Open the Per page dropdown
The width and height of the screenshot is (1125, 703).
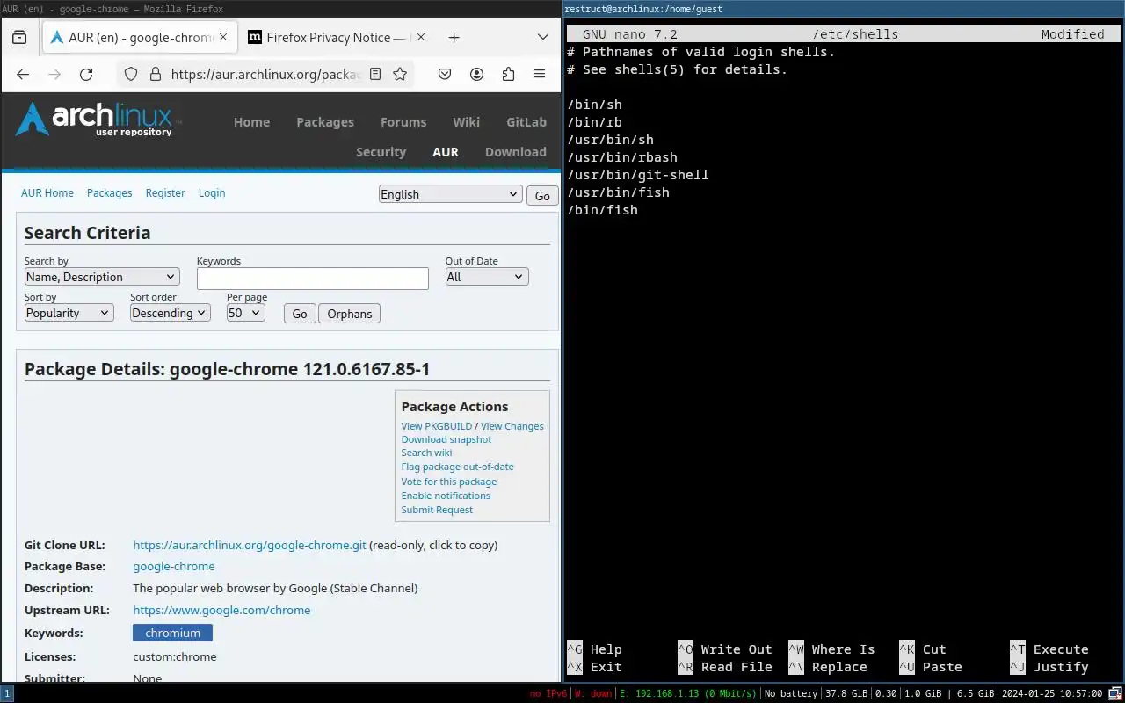246,313
